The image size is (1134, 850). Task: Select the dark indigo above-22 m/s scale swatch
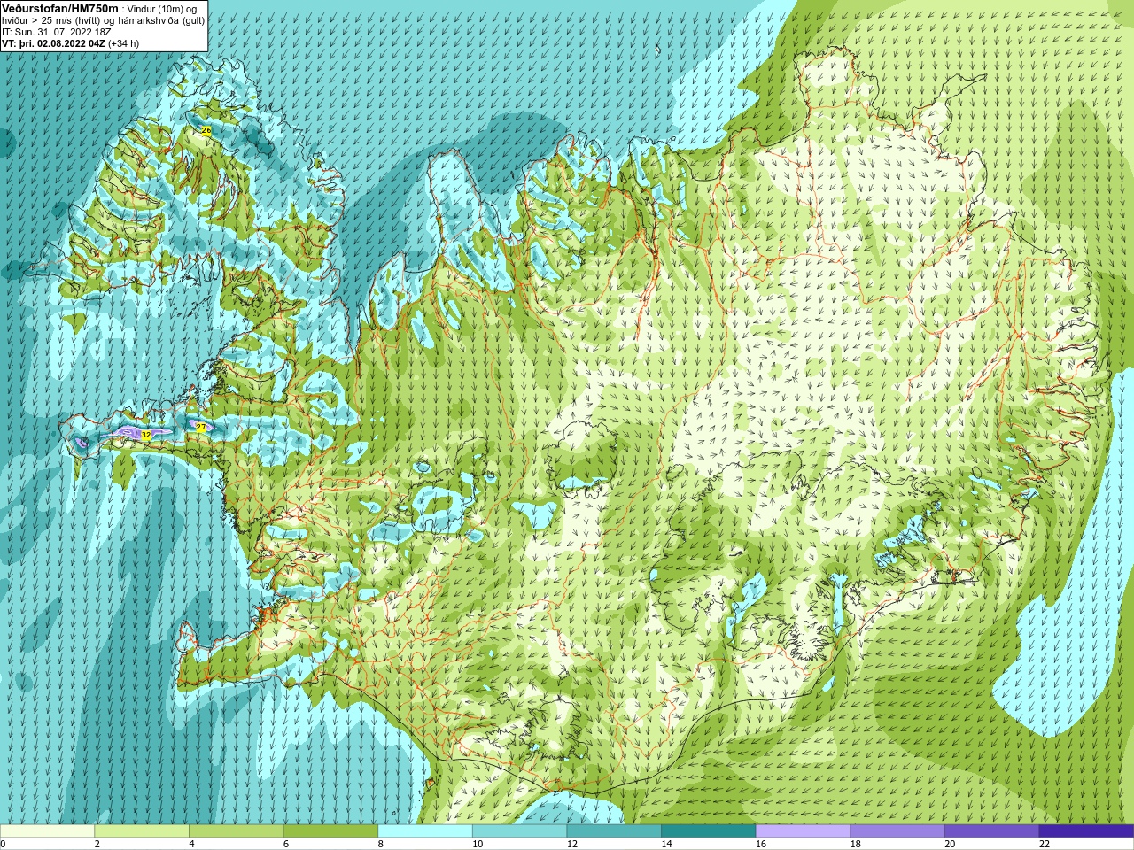pyautogui.click(x=1086, y=831)
